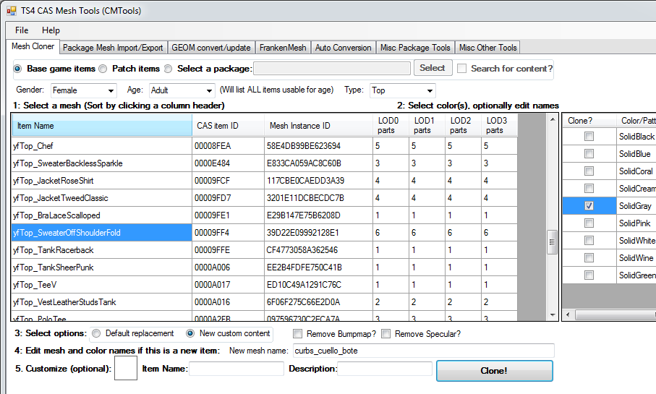Enable the Remove Bumpmap checkbox
The width and height of the screenshot is (656, 394).
[x=298, y=334]
